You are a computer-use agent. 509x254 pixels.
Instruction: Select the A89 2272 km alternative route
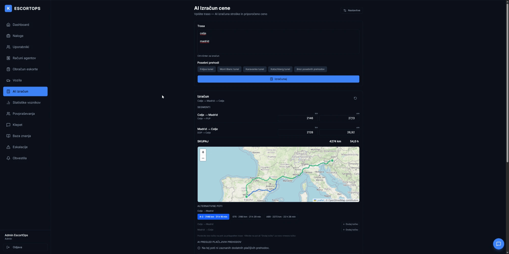tap(281, 217)
